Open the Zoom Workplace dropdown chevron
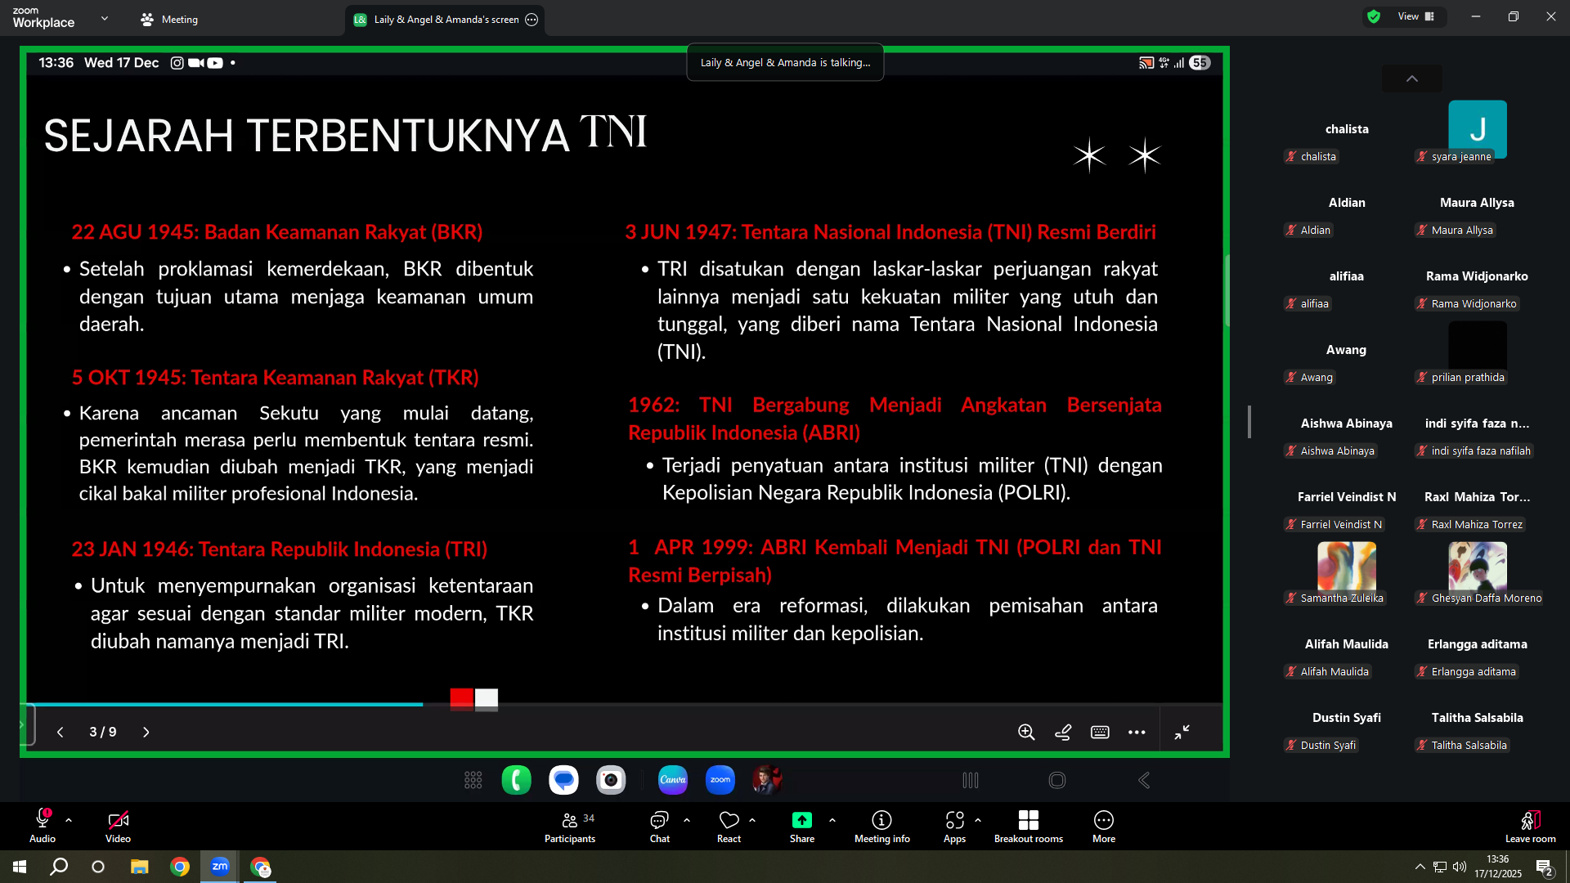Viewport: 1570px width, 883px height. [104, 18]
